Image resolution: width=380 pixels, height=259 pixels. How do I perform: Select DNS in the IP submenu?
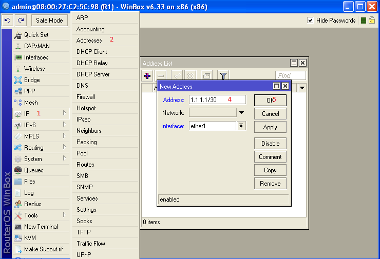[x=105, y=86]
